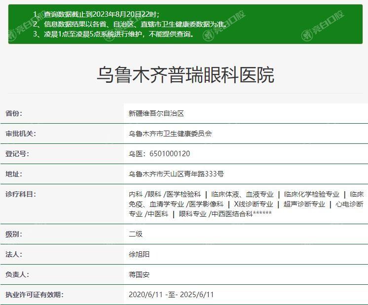Screen dimensions: 368x305
Task: Select notice line about 卫生健康委数据为准
Action: click(131, 24)
